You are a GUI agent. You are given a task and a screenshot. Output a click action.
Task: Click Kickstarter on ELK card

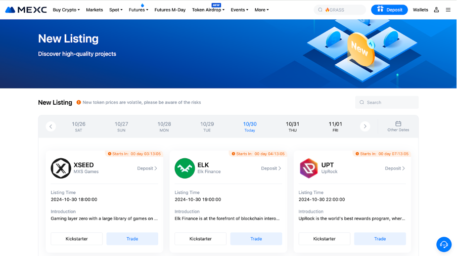tap(201, 239)
